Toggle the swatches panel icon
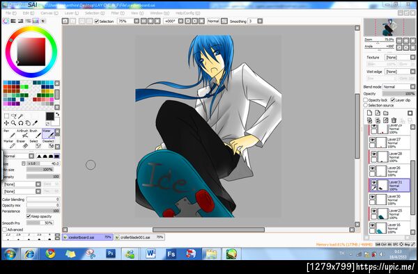 coord(36,21)
